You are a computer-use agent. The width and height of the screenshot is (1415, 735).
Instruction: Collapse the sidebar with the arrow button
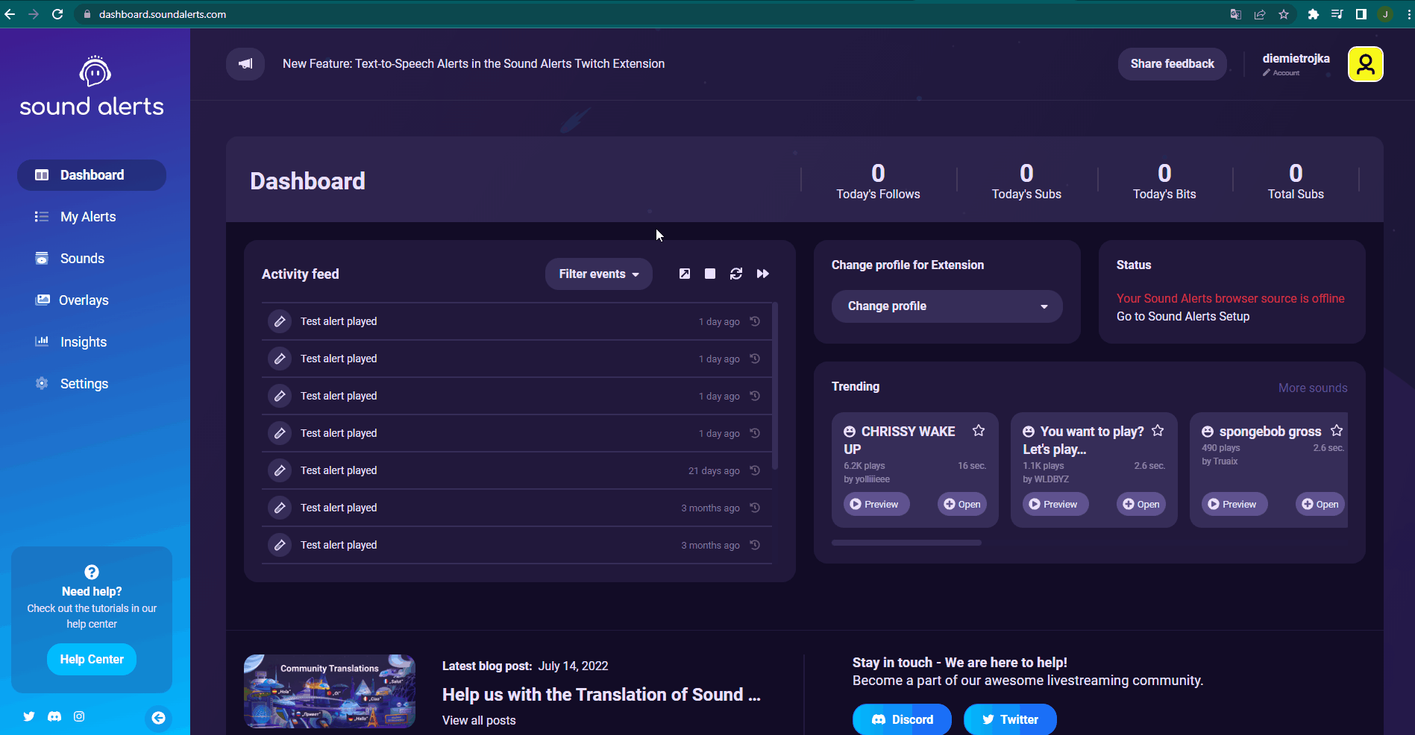pyautogui.click(x=158, y=718)
